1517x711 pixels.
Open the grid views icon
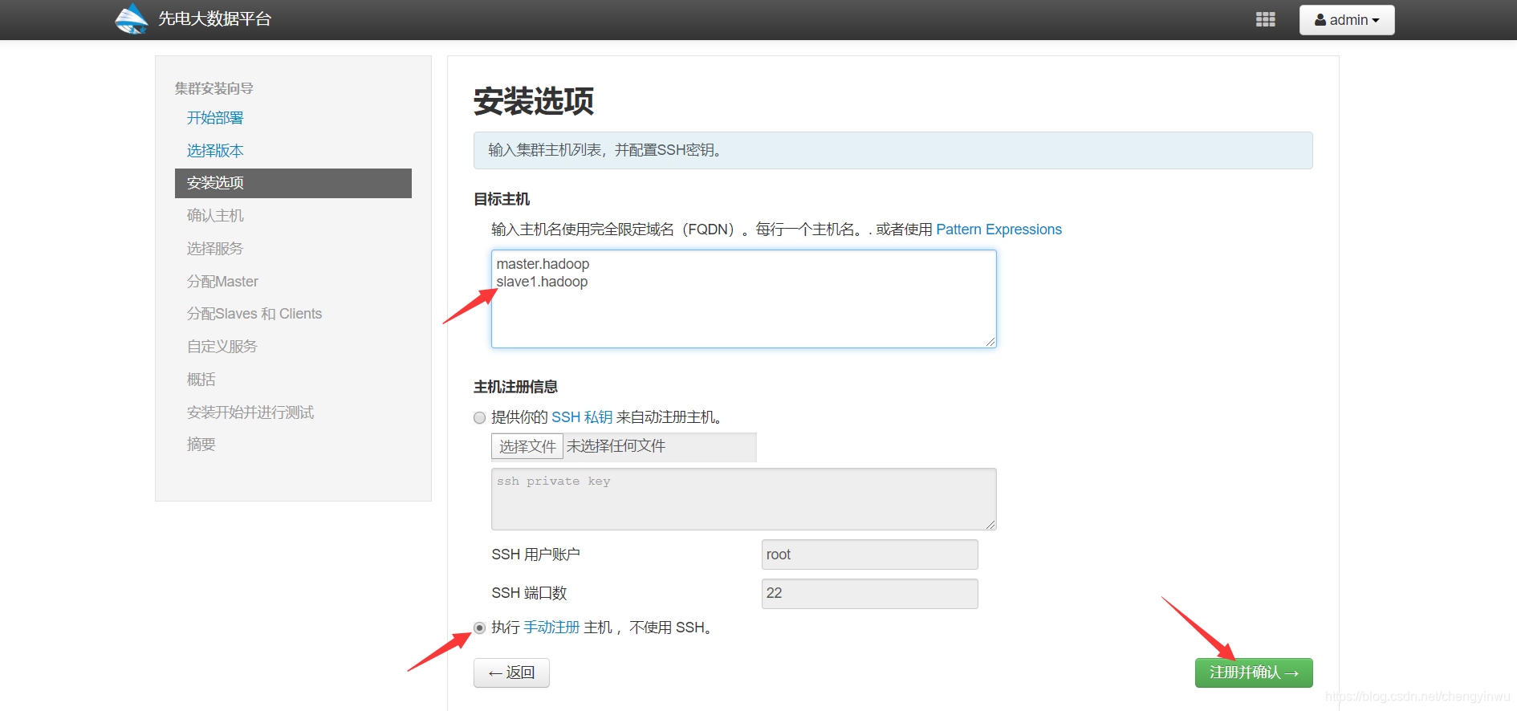pos(1266,20)
